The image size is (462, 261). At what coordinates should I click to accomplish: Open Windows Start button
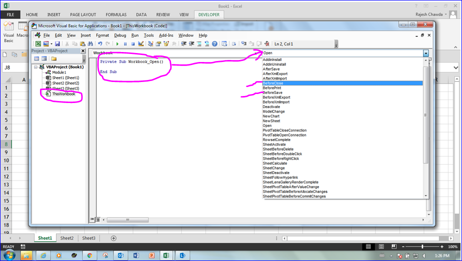point(9,255)
